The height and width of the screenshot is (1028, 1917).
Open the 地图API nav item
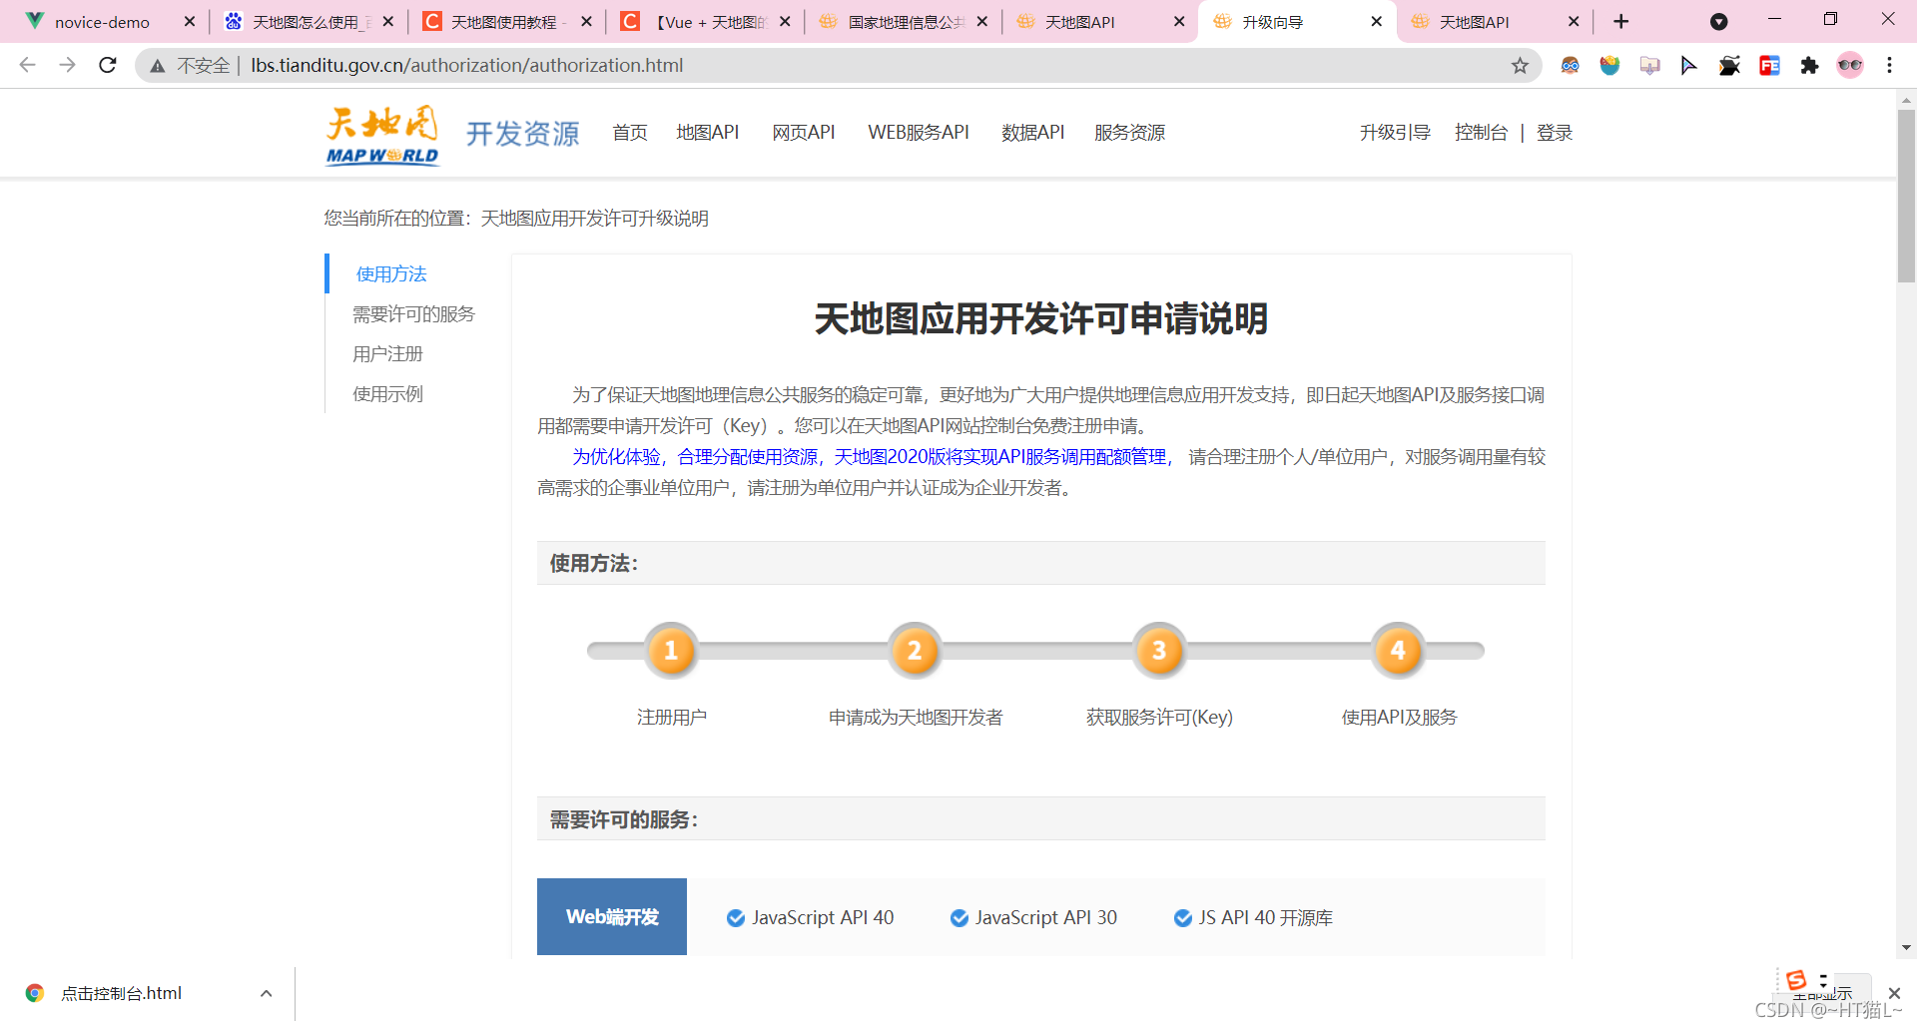pos(708,133)
